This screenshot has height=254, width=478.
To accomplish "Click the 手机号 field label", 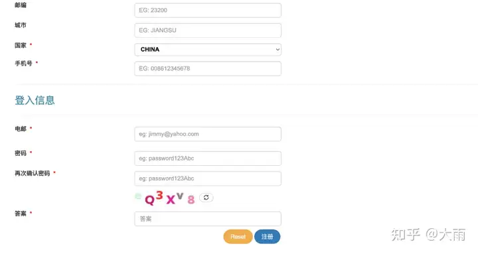I will [x=23, y=64].
